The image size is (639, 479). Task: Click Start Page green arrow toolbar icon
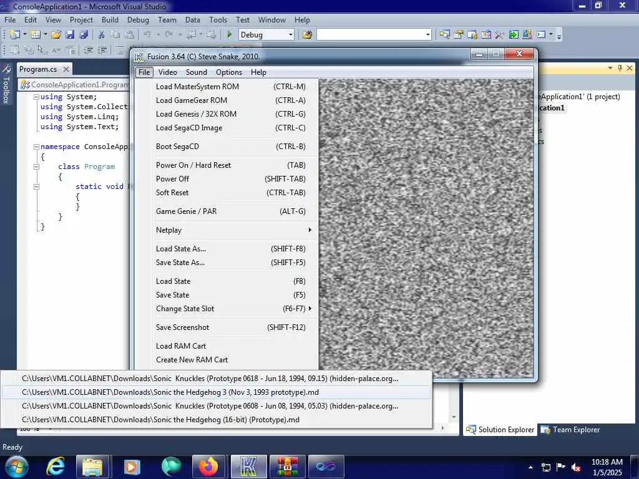[x=514, y=35]
